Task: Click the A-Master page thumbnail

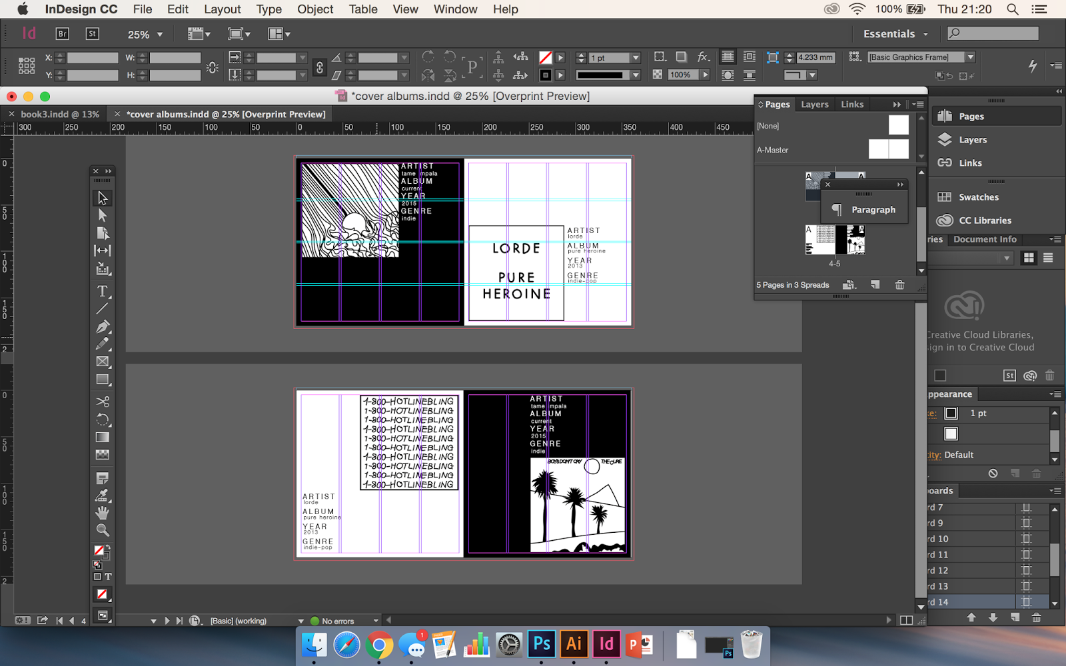Action: tap(888, 150)
